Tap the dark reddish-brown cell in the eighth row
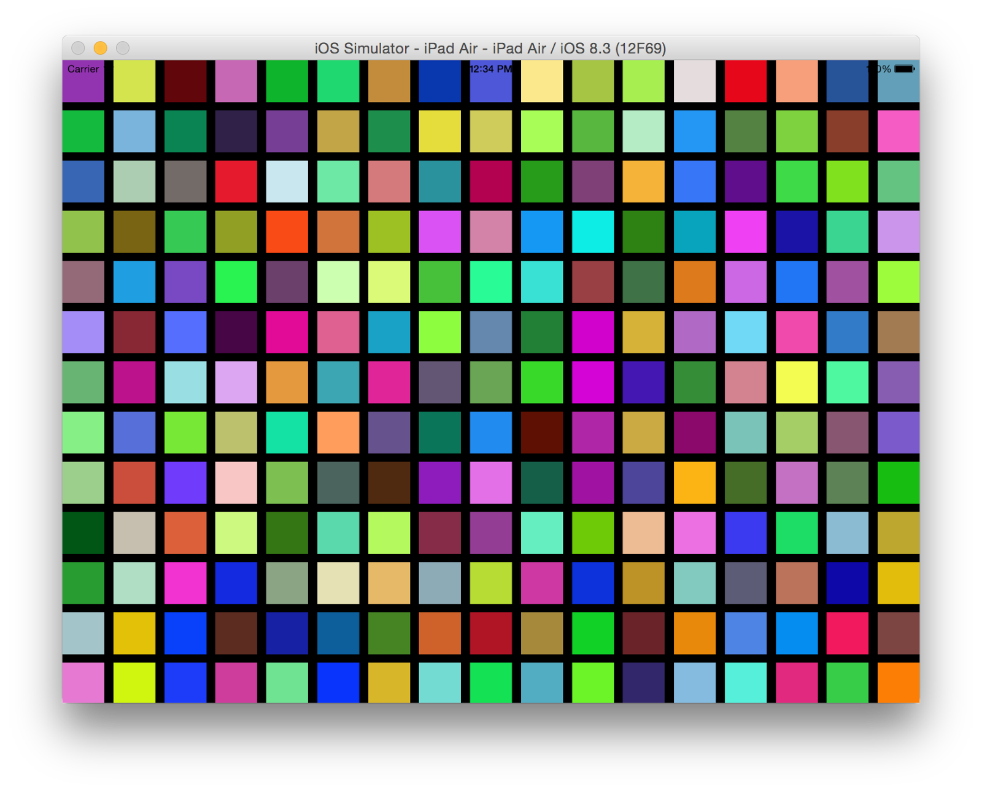982x792 pixels. (542, 433)
